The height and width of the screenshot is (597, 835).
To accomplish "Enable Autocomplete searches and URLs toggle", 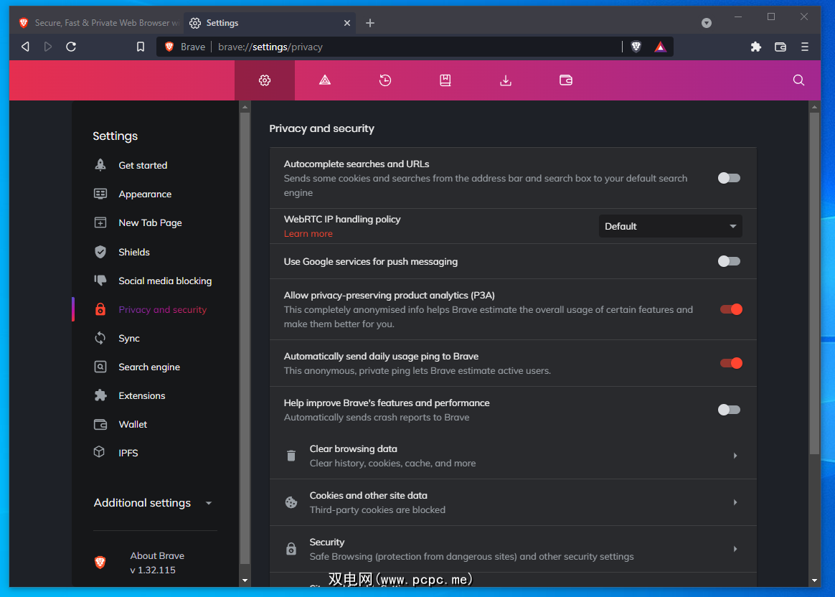I will 729,178.
